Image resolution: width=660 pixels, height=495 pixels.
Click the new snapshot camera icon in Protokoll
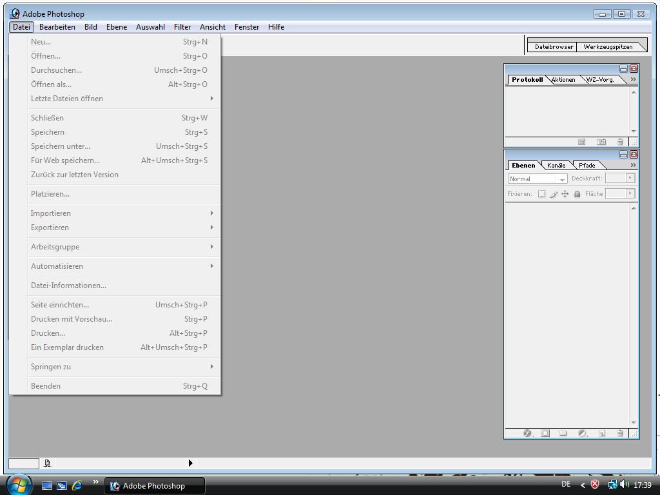(x=601, y=142)
